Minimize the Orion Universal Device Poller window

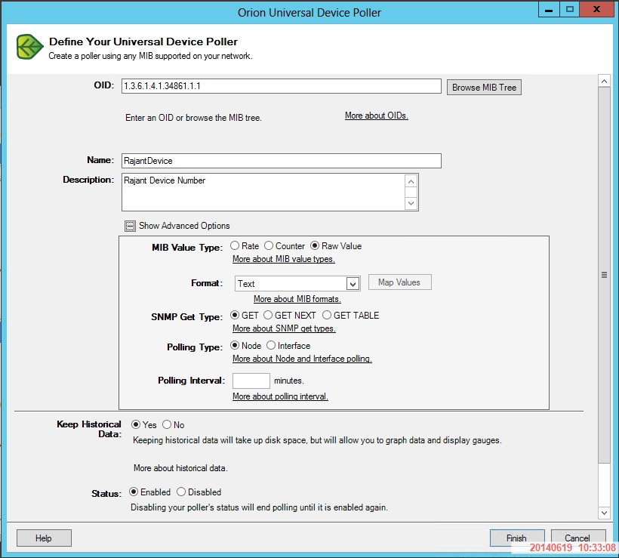pos(549,10)
